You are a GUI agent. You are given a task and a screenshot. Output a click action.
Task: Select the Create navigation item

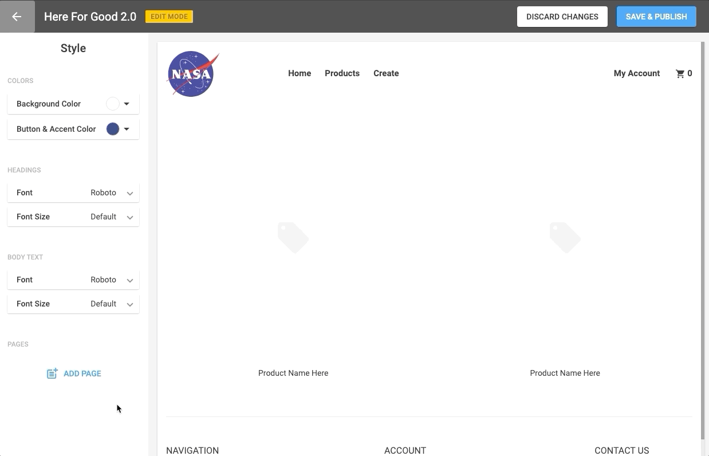point(386,73)
